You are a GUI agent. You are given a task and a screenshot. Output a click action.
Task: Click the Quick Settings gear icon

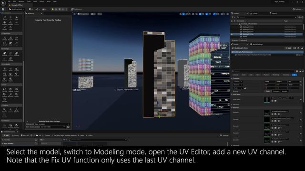click(x=68, y=127)
